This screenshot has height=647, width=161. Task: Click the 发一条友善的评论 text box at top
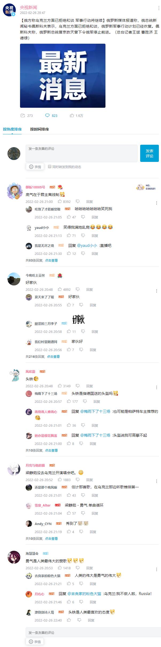(81, 153)
